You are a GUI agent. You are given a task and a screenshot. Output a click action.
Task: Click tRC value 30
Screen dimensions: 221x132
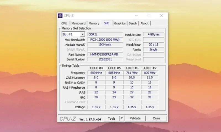pos(96,97)
